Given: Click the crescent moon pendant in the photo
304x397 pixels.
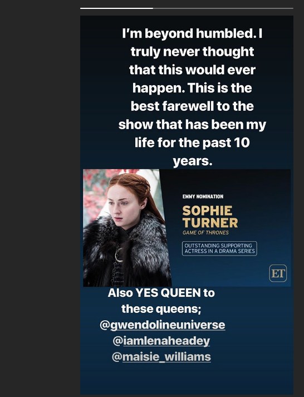Looking at the screenshot, I should 118,255.
